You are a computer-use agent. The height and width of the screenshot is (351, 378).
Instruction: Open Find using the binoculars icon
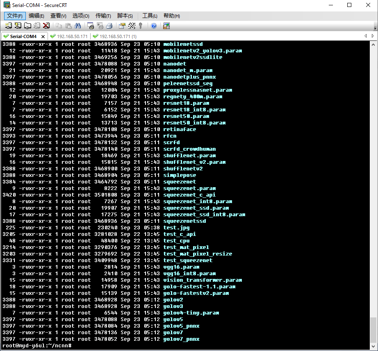tap(77, 26)
